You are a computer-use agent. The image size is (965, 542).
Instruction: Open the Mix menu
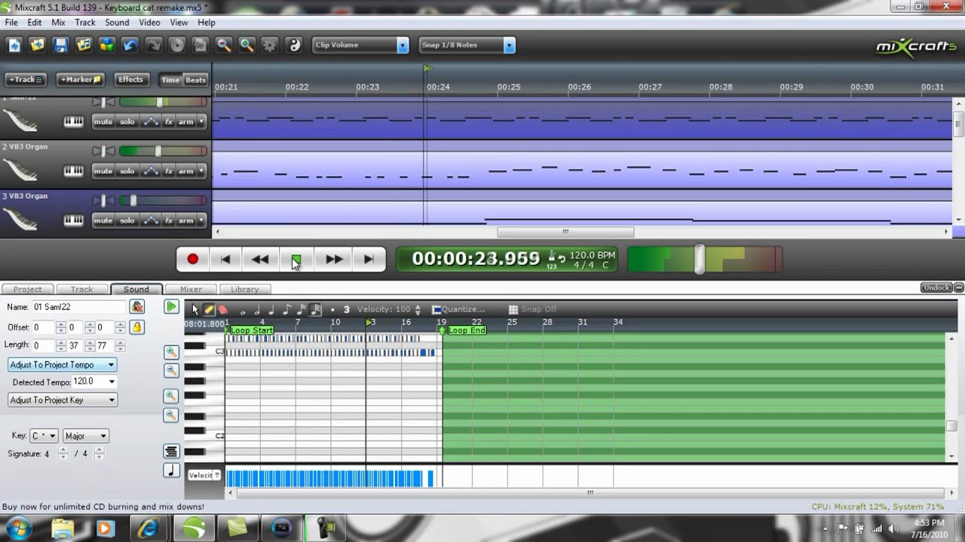[x=58, y=23]
